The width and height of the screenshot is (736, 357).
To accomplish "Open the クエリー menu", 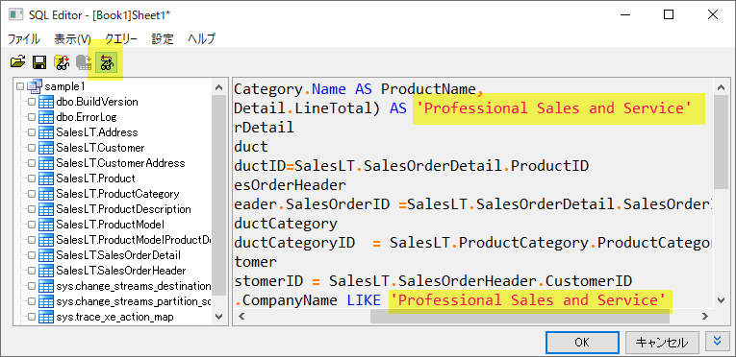I will (121, 39).
